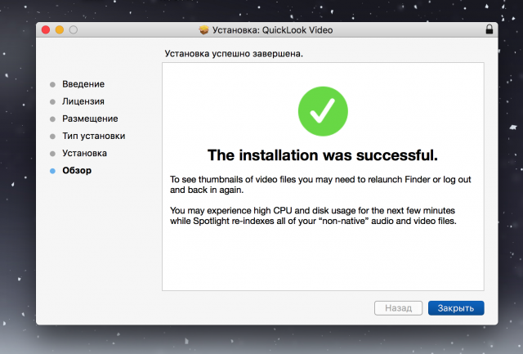Minimize the installer with the yellow button
Image resolution: width=523 pixels, height=354 pixels.
coord(60,30)
